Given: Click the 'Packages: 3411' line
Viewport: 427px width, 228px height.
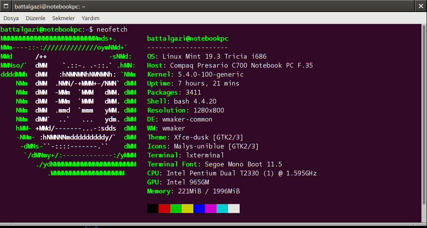Looking at the screenshot, I should coord(174,92).
